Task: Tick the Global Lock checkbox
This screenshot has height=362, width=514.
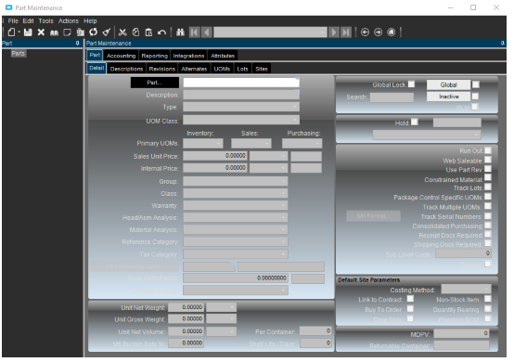Action: tap(411, 84)
